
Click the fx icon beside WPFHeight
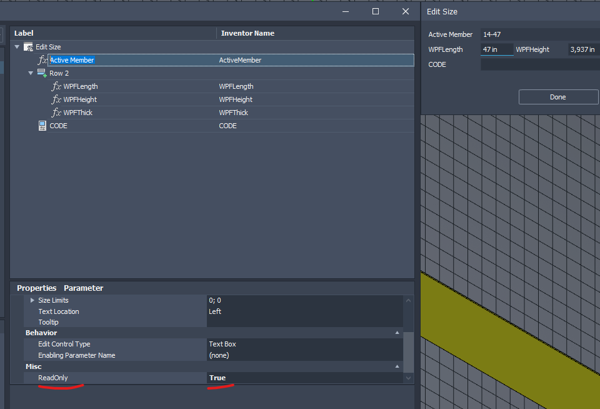click(56, 99)
